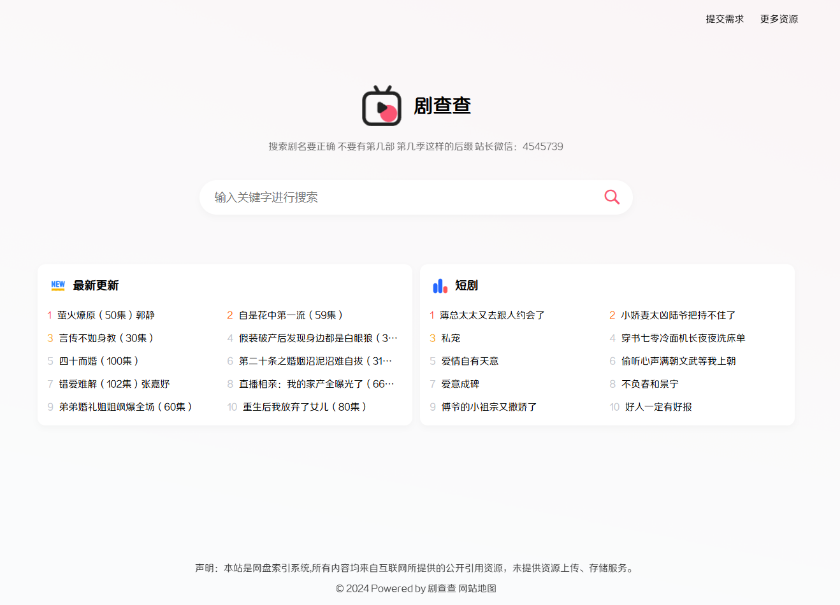
Task: Open the 更多资源 menu link
Action: click(x=779, y=19)
